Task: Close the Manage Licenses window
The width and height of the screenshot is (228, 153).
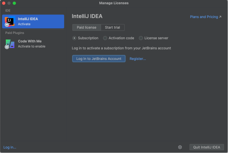Action: 4,3
